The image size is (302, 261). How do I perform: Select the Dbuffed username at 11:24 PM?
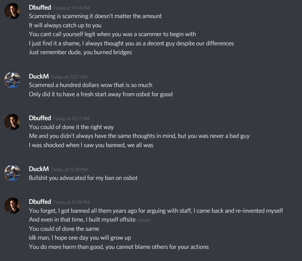(x=40, y=7)
